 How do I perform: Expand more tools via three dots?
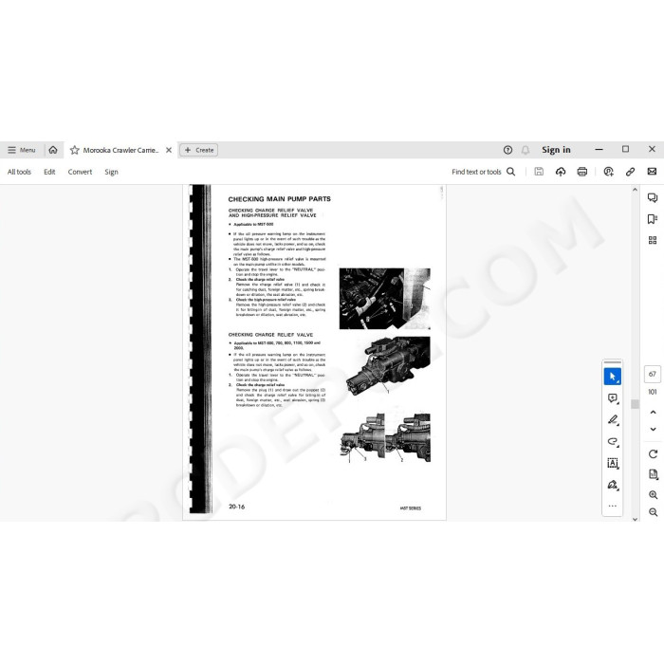pos(613,506)
